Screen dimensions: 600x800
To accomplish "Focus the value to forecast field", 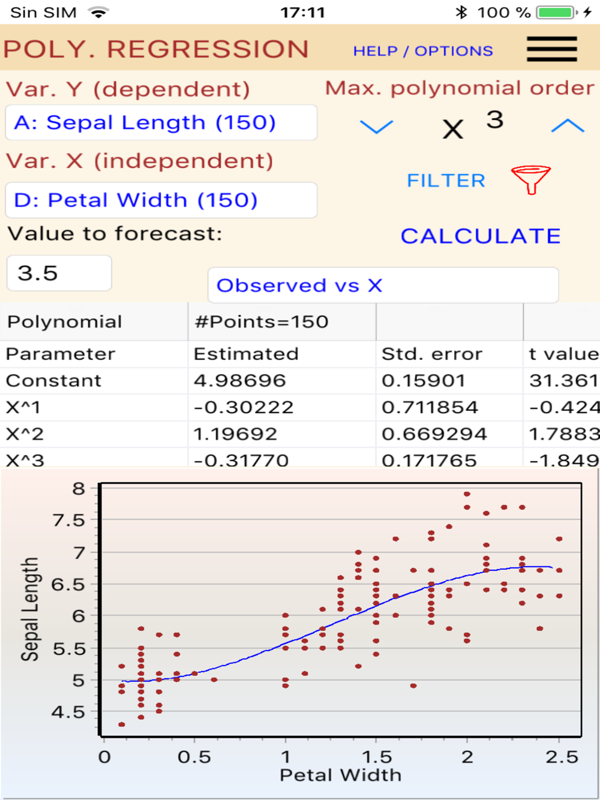I will click(x=59, y=273).
